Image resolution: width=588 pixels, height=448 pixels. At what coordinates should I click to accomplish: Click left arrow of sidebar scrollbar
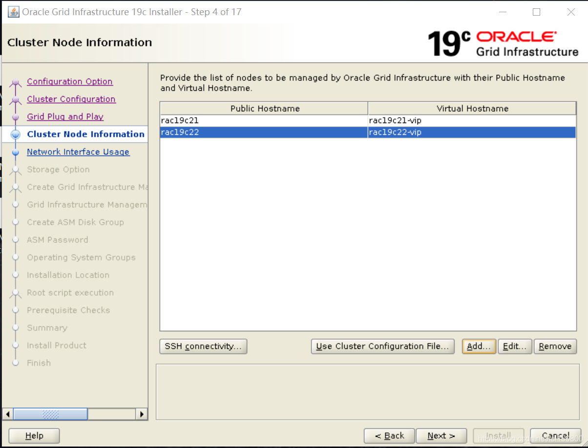tap(8, 414)
